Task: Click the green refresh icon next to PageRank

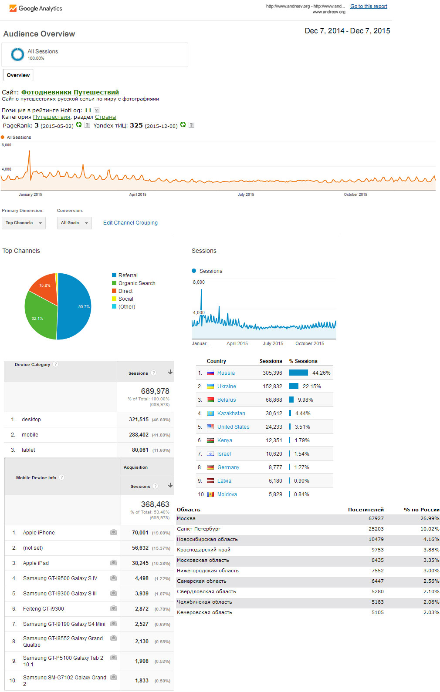Action: (79, 124)
